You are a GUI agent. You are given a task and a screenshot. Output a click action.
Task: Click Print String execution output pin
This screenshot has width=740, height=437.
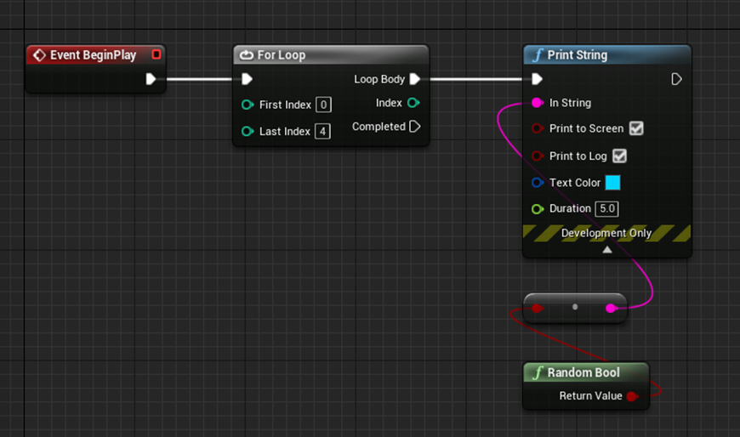click(676, 79)
